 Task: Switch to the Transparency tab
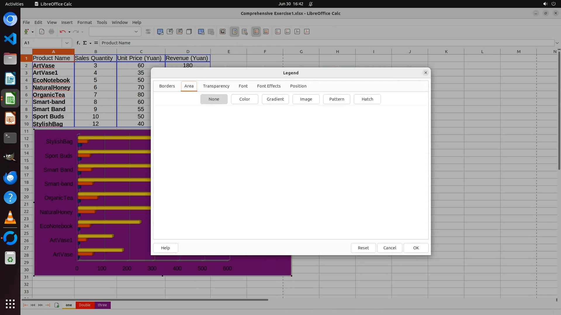tap(216, 86)
